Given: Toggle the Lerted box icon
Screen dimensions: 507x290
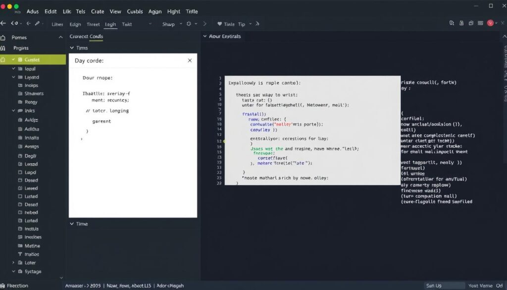Looking at the screenshot, I should click(20, 221).
